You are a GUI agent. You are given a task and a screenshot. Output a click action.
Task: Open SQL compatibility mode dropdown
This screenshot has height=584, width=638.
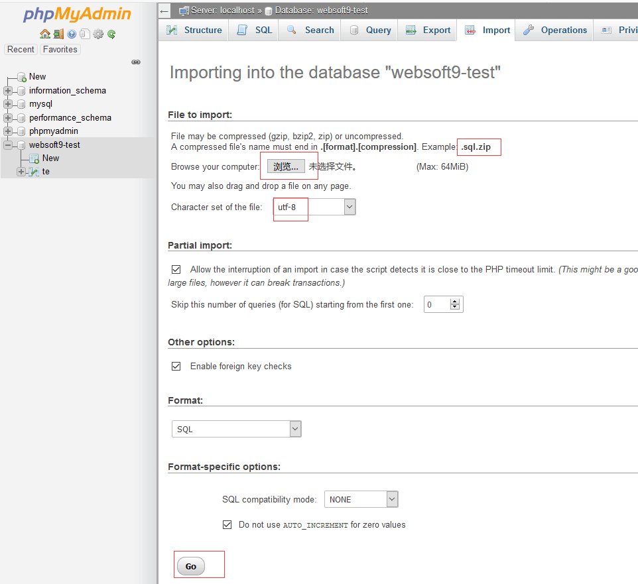click(361, 499)
